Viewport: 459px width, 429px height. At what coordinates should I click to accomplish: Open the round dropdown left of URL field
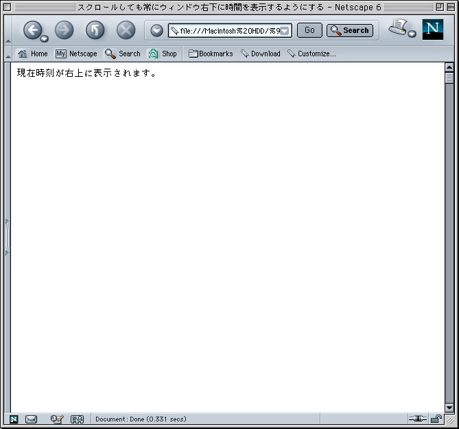coord(156,30)
